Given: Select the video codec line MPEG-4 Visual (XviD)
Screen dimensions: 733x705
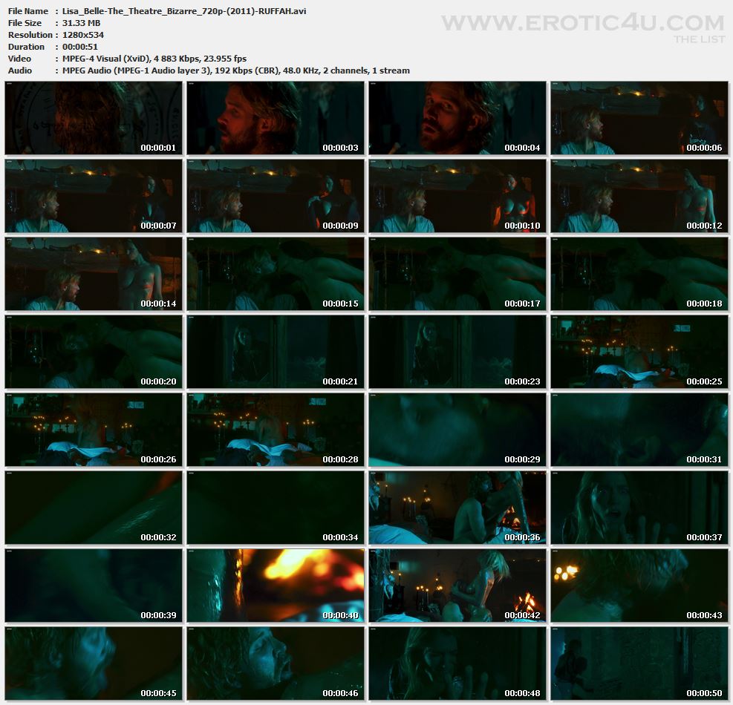Looking at the screenshot, I should coord(154,59).
